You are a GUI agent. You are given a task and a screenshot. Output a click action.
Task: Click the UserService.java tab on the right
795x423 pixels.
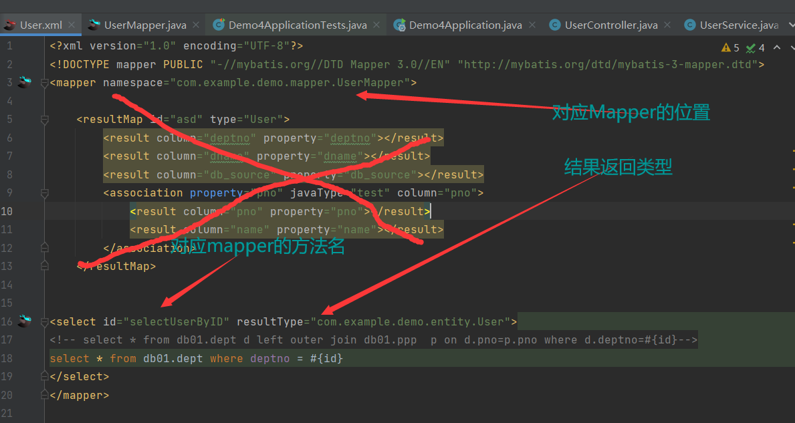pos(738,24)
